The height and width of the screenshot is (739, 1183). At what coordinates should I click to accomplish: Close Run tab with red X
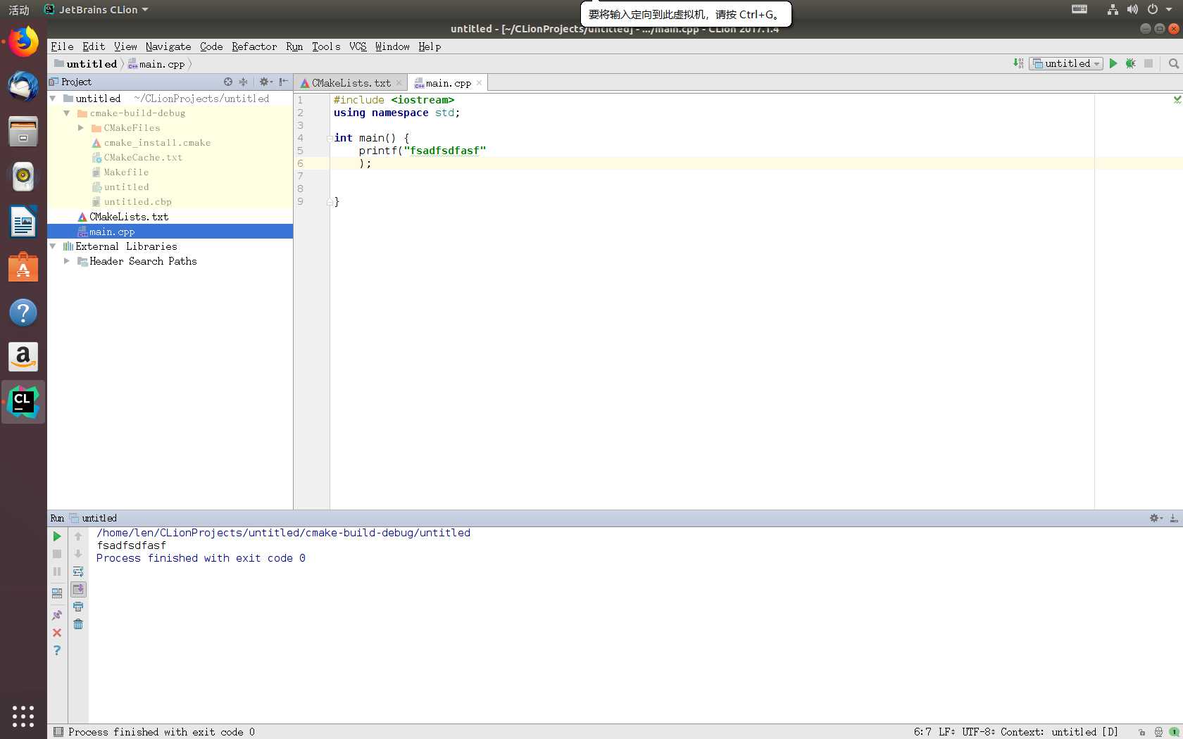click(x=57, y=633)
